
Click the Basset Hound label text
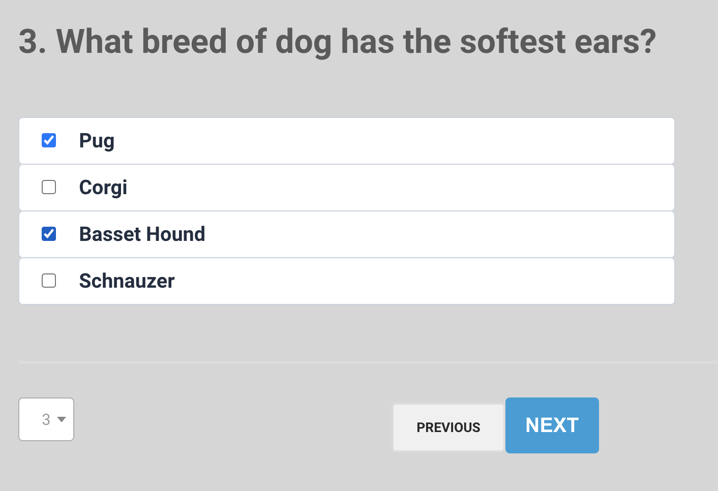pos(142,234)
